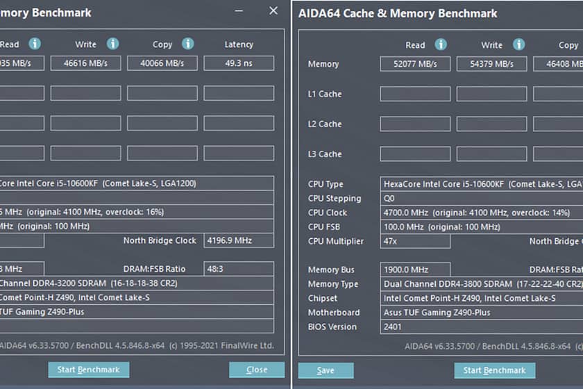Click the Save button
Viewport: 583px width, 389px height.
click(326, 370)
